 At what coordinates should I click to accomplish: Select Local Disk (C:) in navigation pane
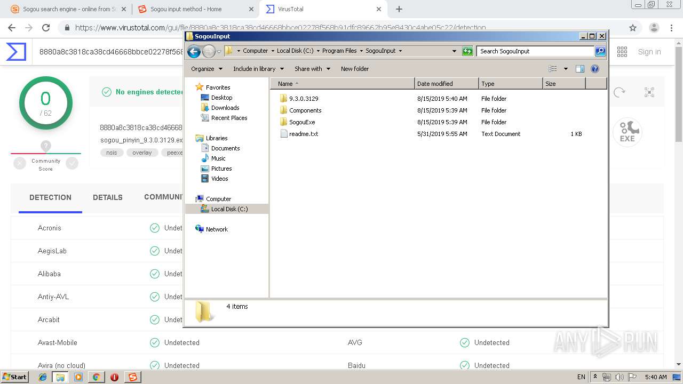(x=229, y=209)
